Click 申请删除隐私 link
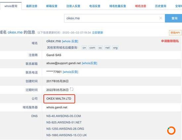 coord(170,41)
